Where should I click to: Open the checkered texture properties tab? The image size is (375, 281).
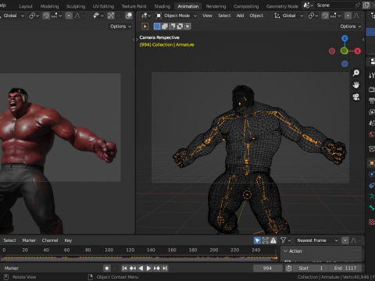[372, 222]
